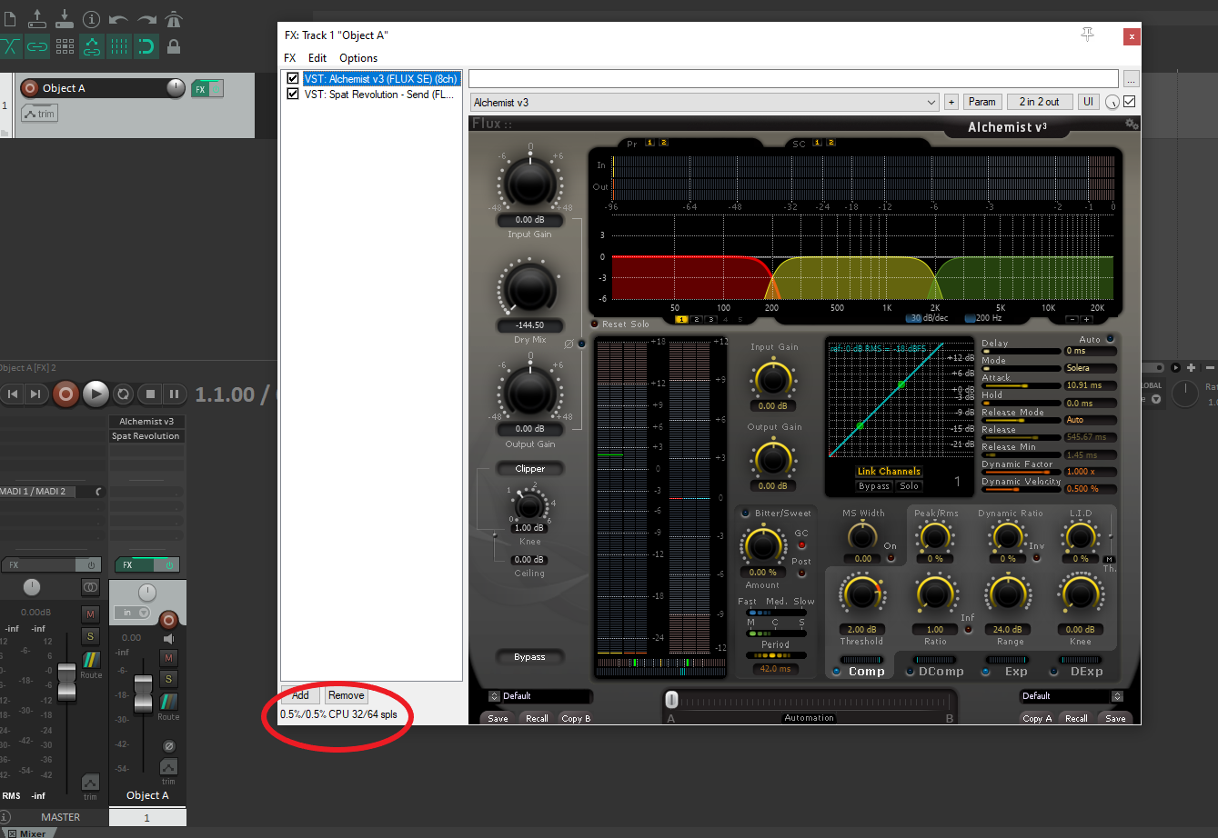The image size is (1218, 838).
Task: Disable the Spat Revolution Send plugin checkbox
Action: click(x=293, y=95)
